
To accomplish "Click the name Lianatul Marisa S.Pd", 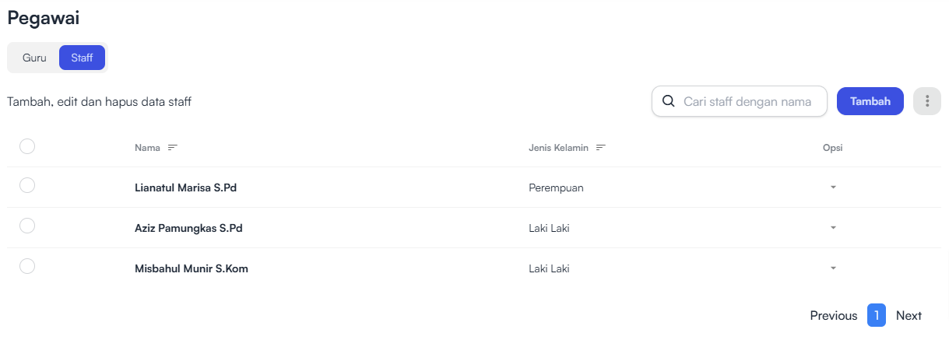I will [x=185, y=188].
